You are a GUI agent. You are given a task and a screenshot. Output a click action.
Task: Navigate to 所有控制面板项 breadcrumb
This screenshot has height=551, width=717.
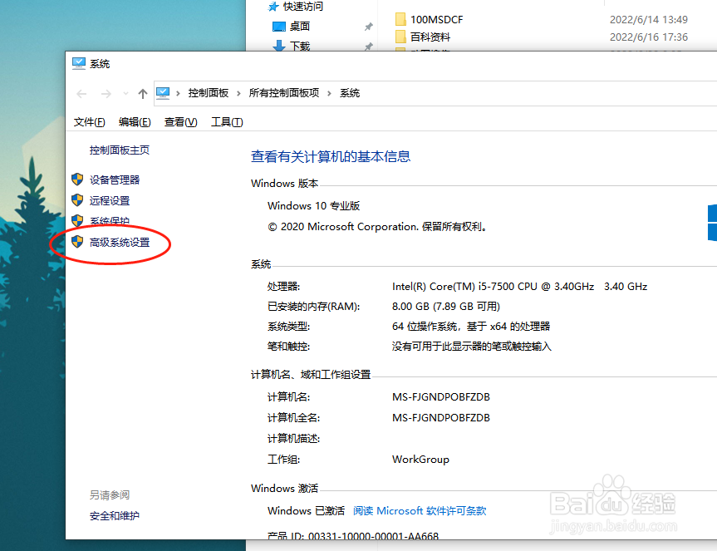(x=284, y=93)
